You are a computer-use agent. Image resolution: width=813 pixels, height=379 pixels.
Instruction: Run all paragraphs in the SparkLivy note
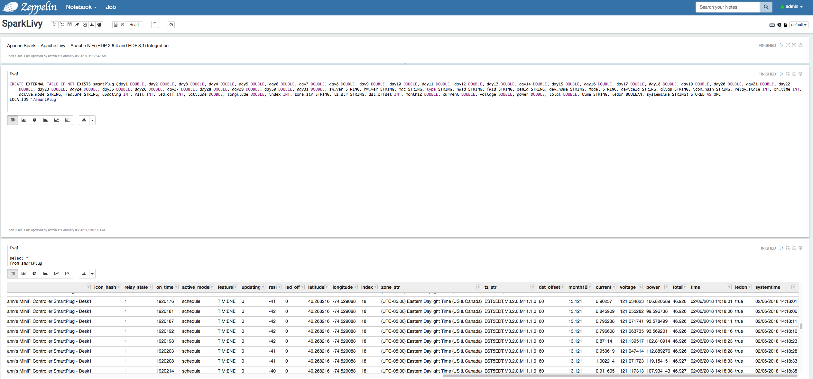click(x=55, y=25)
